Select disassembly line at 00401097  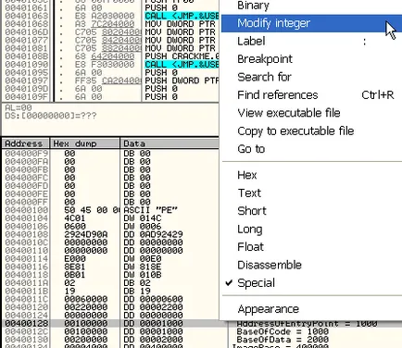click(x=110, y=81)
